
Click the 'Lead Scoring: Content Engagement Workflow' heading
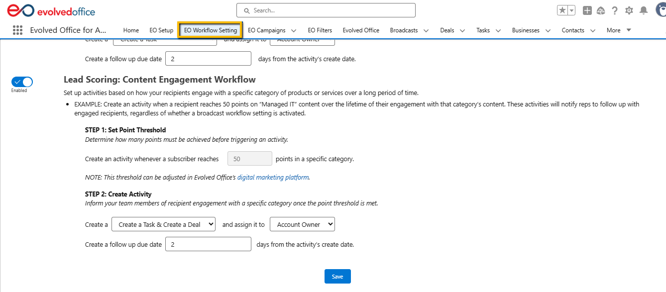(x=160, y=80)
